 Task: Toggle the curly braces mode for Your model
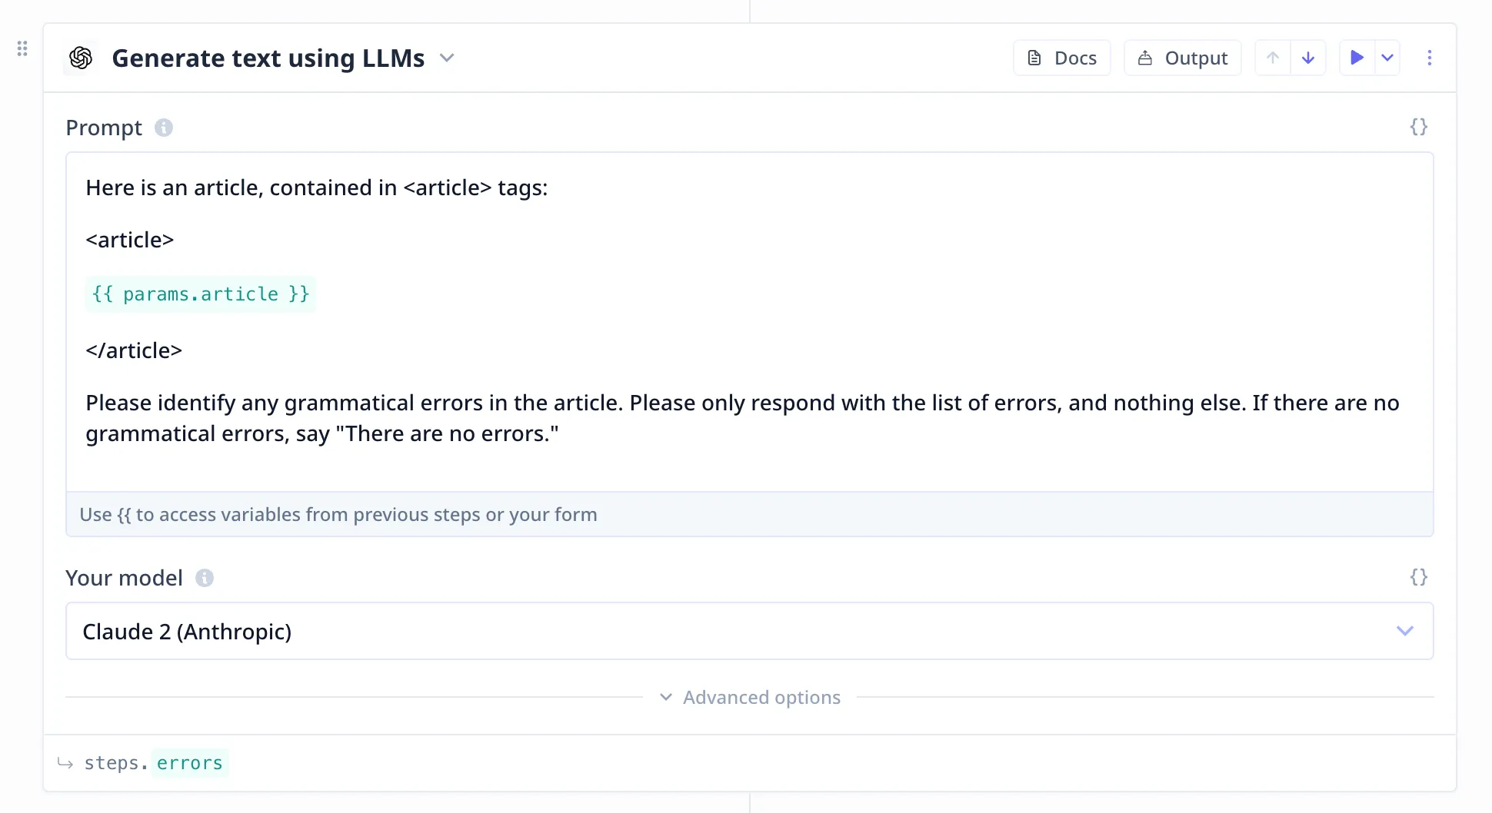(1418, 577)
